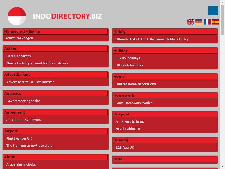Screen dimensions: 225x169
Task: Select the 'Action' category header
Action: 55,49
